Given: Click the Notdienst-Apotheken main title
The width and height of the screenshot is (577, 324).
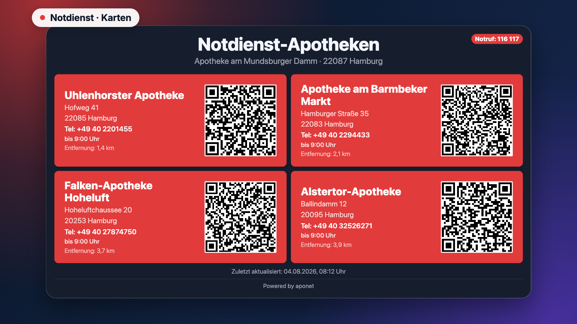Looking at the screenshot, I should [x=288, y=44].
